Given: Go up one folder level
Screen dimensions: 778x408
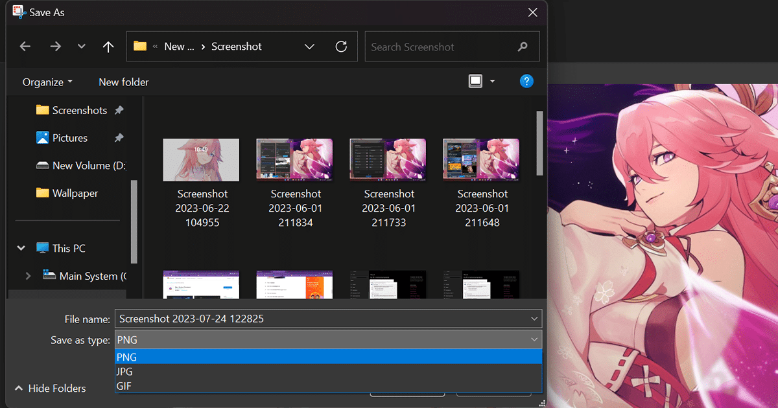Looking at the screenshot, I should click(108, 47).
